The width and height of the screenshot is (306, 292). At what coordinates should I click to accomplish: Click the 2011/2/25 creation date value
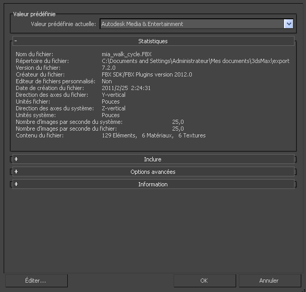click(x=115, y=88)
